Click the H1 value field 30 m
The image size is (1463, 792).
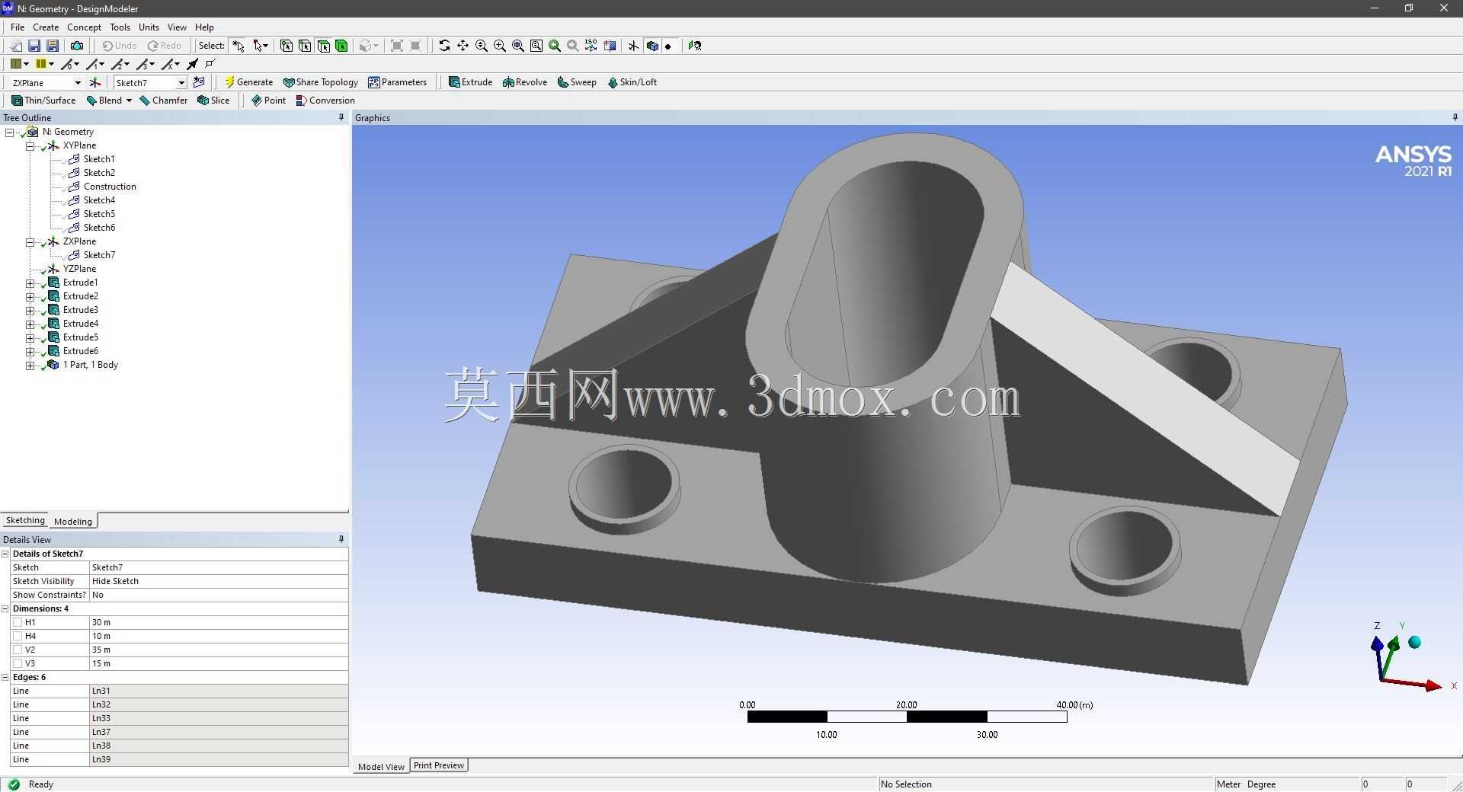pyautogui.click(x=219, y=622)
